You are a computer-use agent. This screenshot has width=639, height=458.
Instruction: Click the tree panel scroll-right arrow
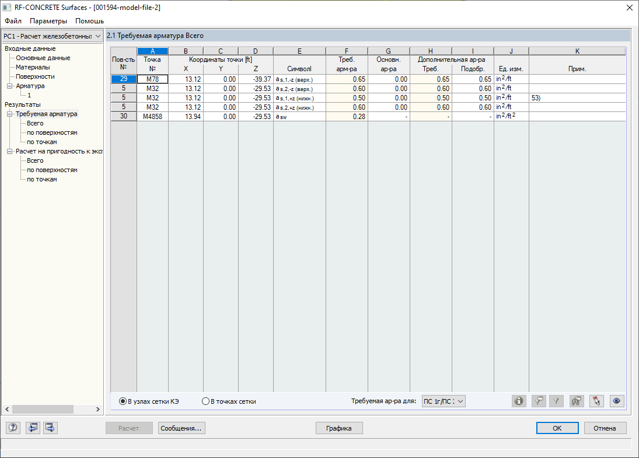tap(98, 409)
